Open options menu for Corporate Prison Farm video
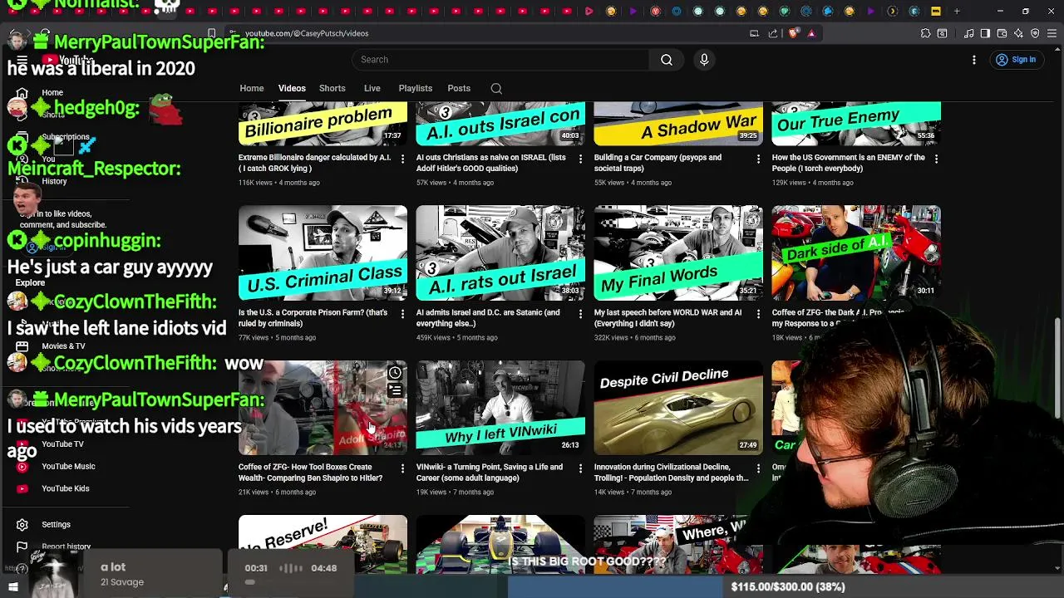The image size is (1064, 598). tap(403, 313)
